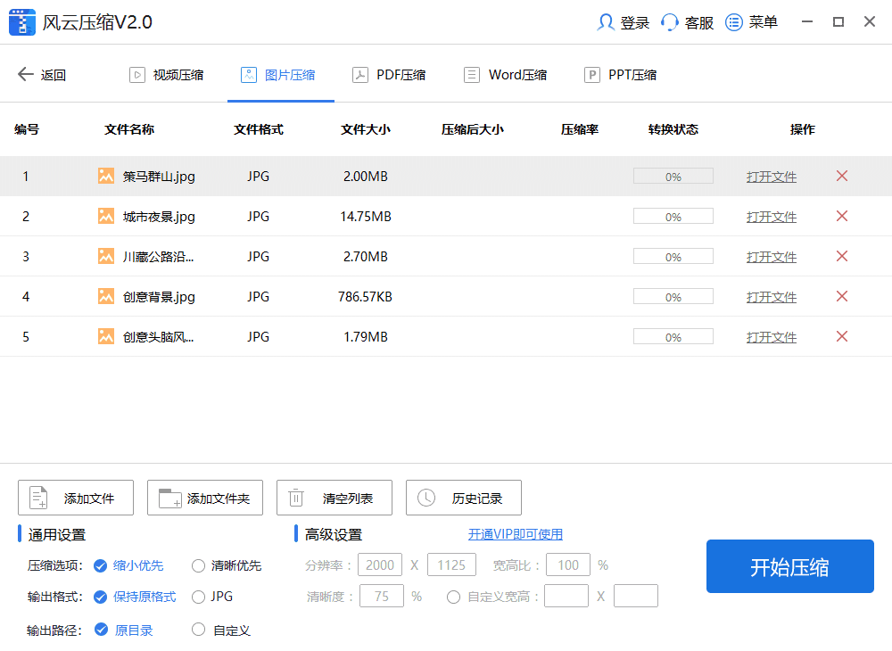Switch to 视频压缩 tab
This screenshot has height=651, width=892.
pos(167,75)
